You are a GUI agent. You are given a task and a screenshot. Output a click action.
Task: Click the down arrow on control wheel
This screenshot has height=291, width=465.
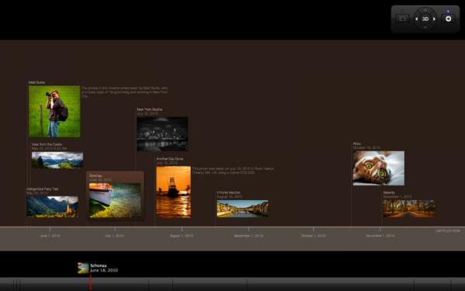pos(425,28)
